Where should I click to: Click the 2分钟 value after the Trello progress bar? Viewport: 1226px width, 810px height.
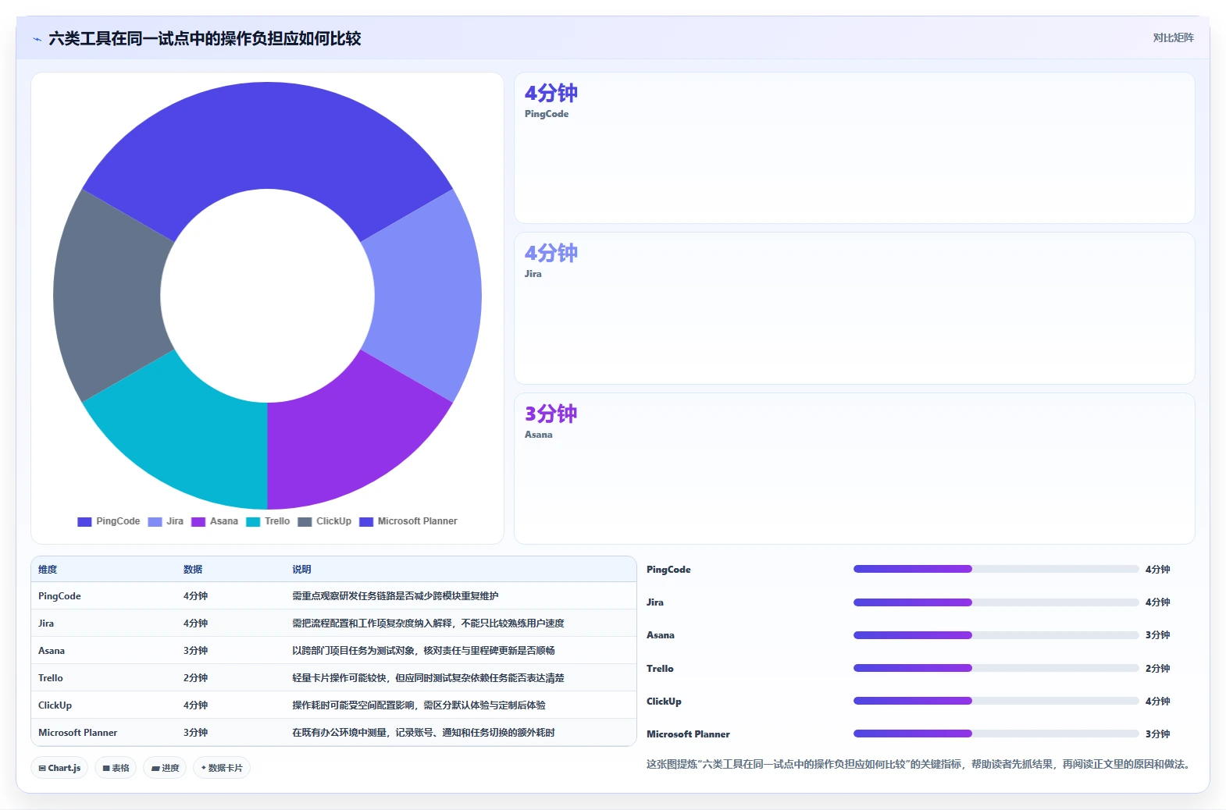1157,669
